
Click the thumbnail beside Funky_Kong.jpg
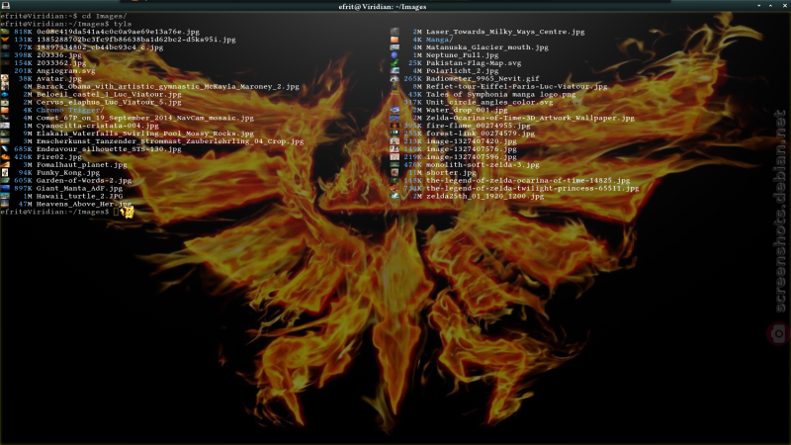[5, 172]
